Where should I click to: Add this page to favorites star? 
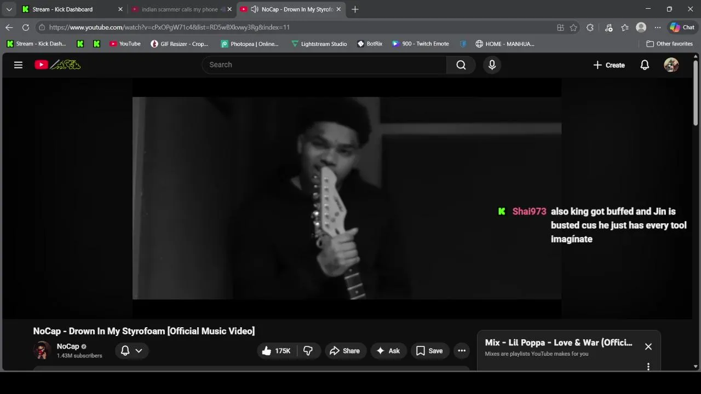click(x=573, y=27)
